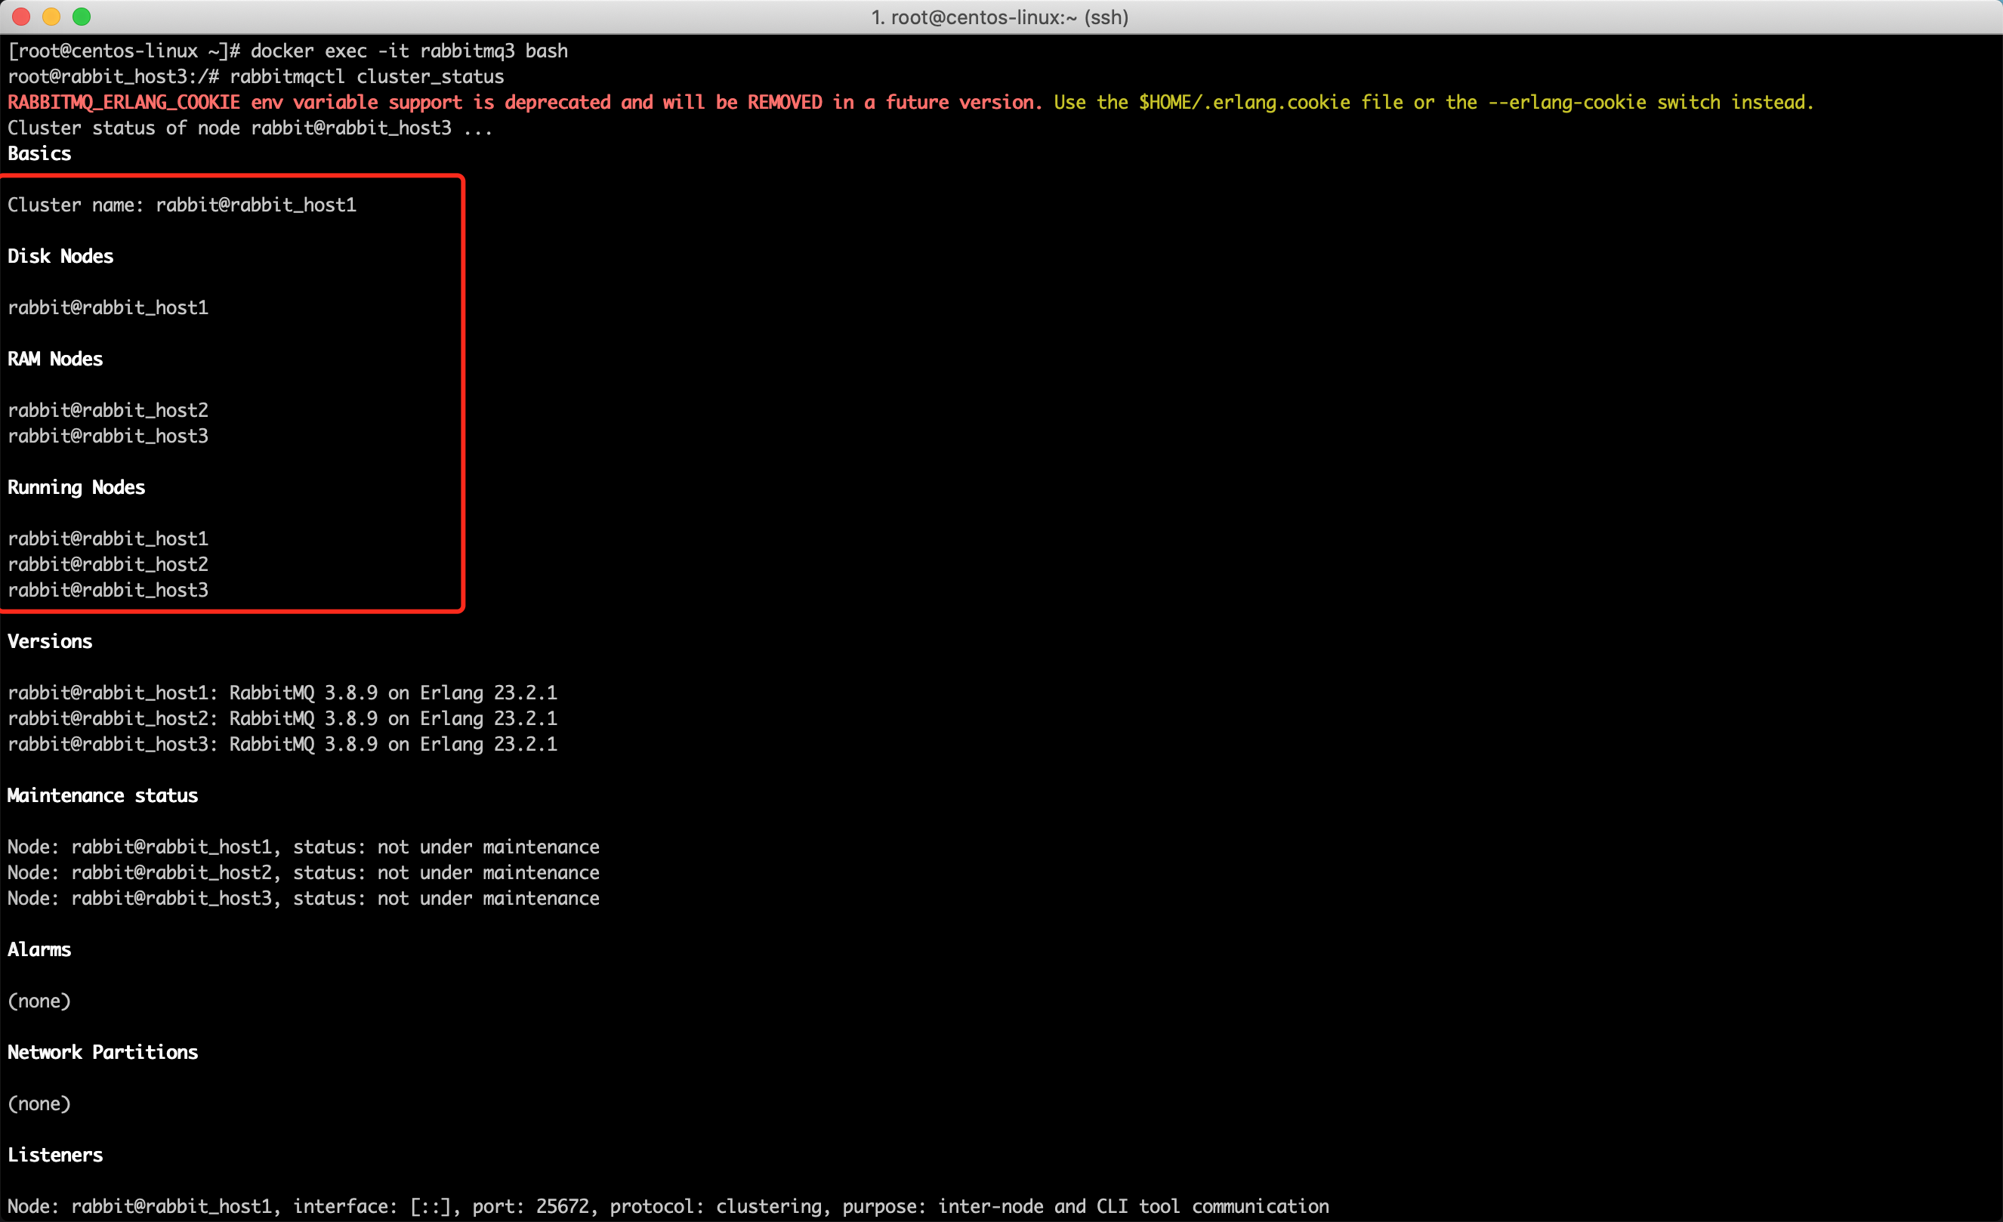The height and width of the screenshot is (1222, 2003).
Task: Click the docker exec -it rabbitmq3 bash command
Action: pos(409,51)
